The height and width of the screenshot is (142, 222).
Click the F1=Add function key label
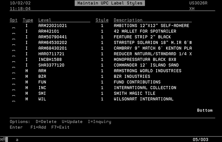[x=38, y=127]
